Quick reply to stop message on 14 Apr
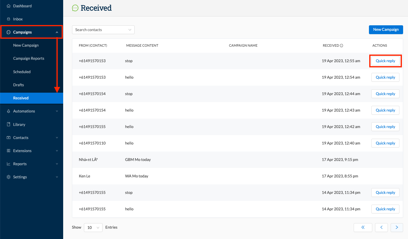This screenshot has width=408, height=239. coord(385,193)
